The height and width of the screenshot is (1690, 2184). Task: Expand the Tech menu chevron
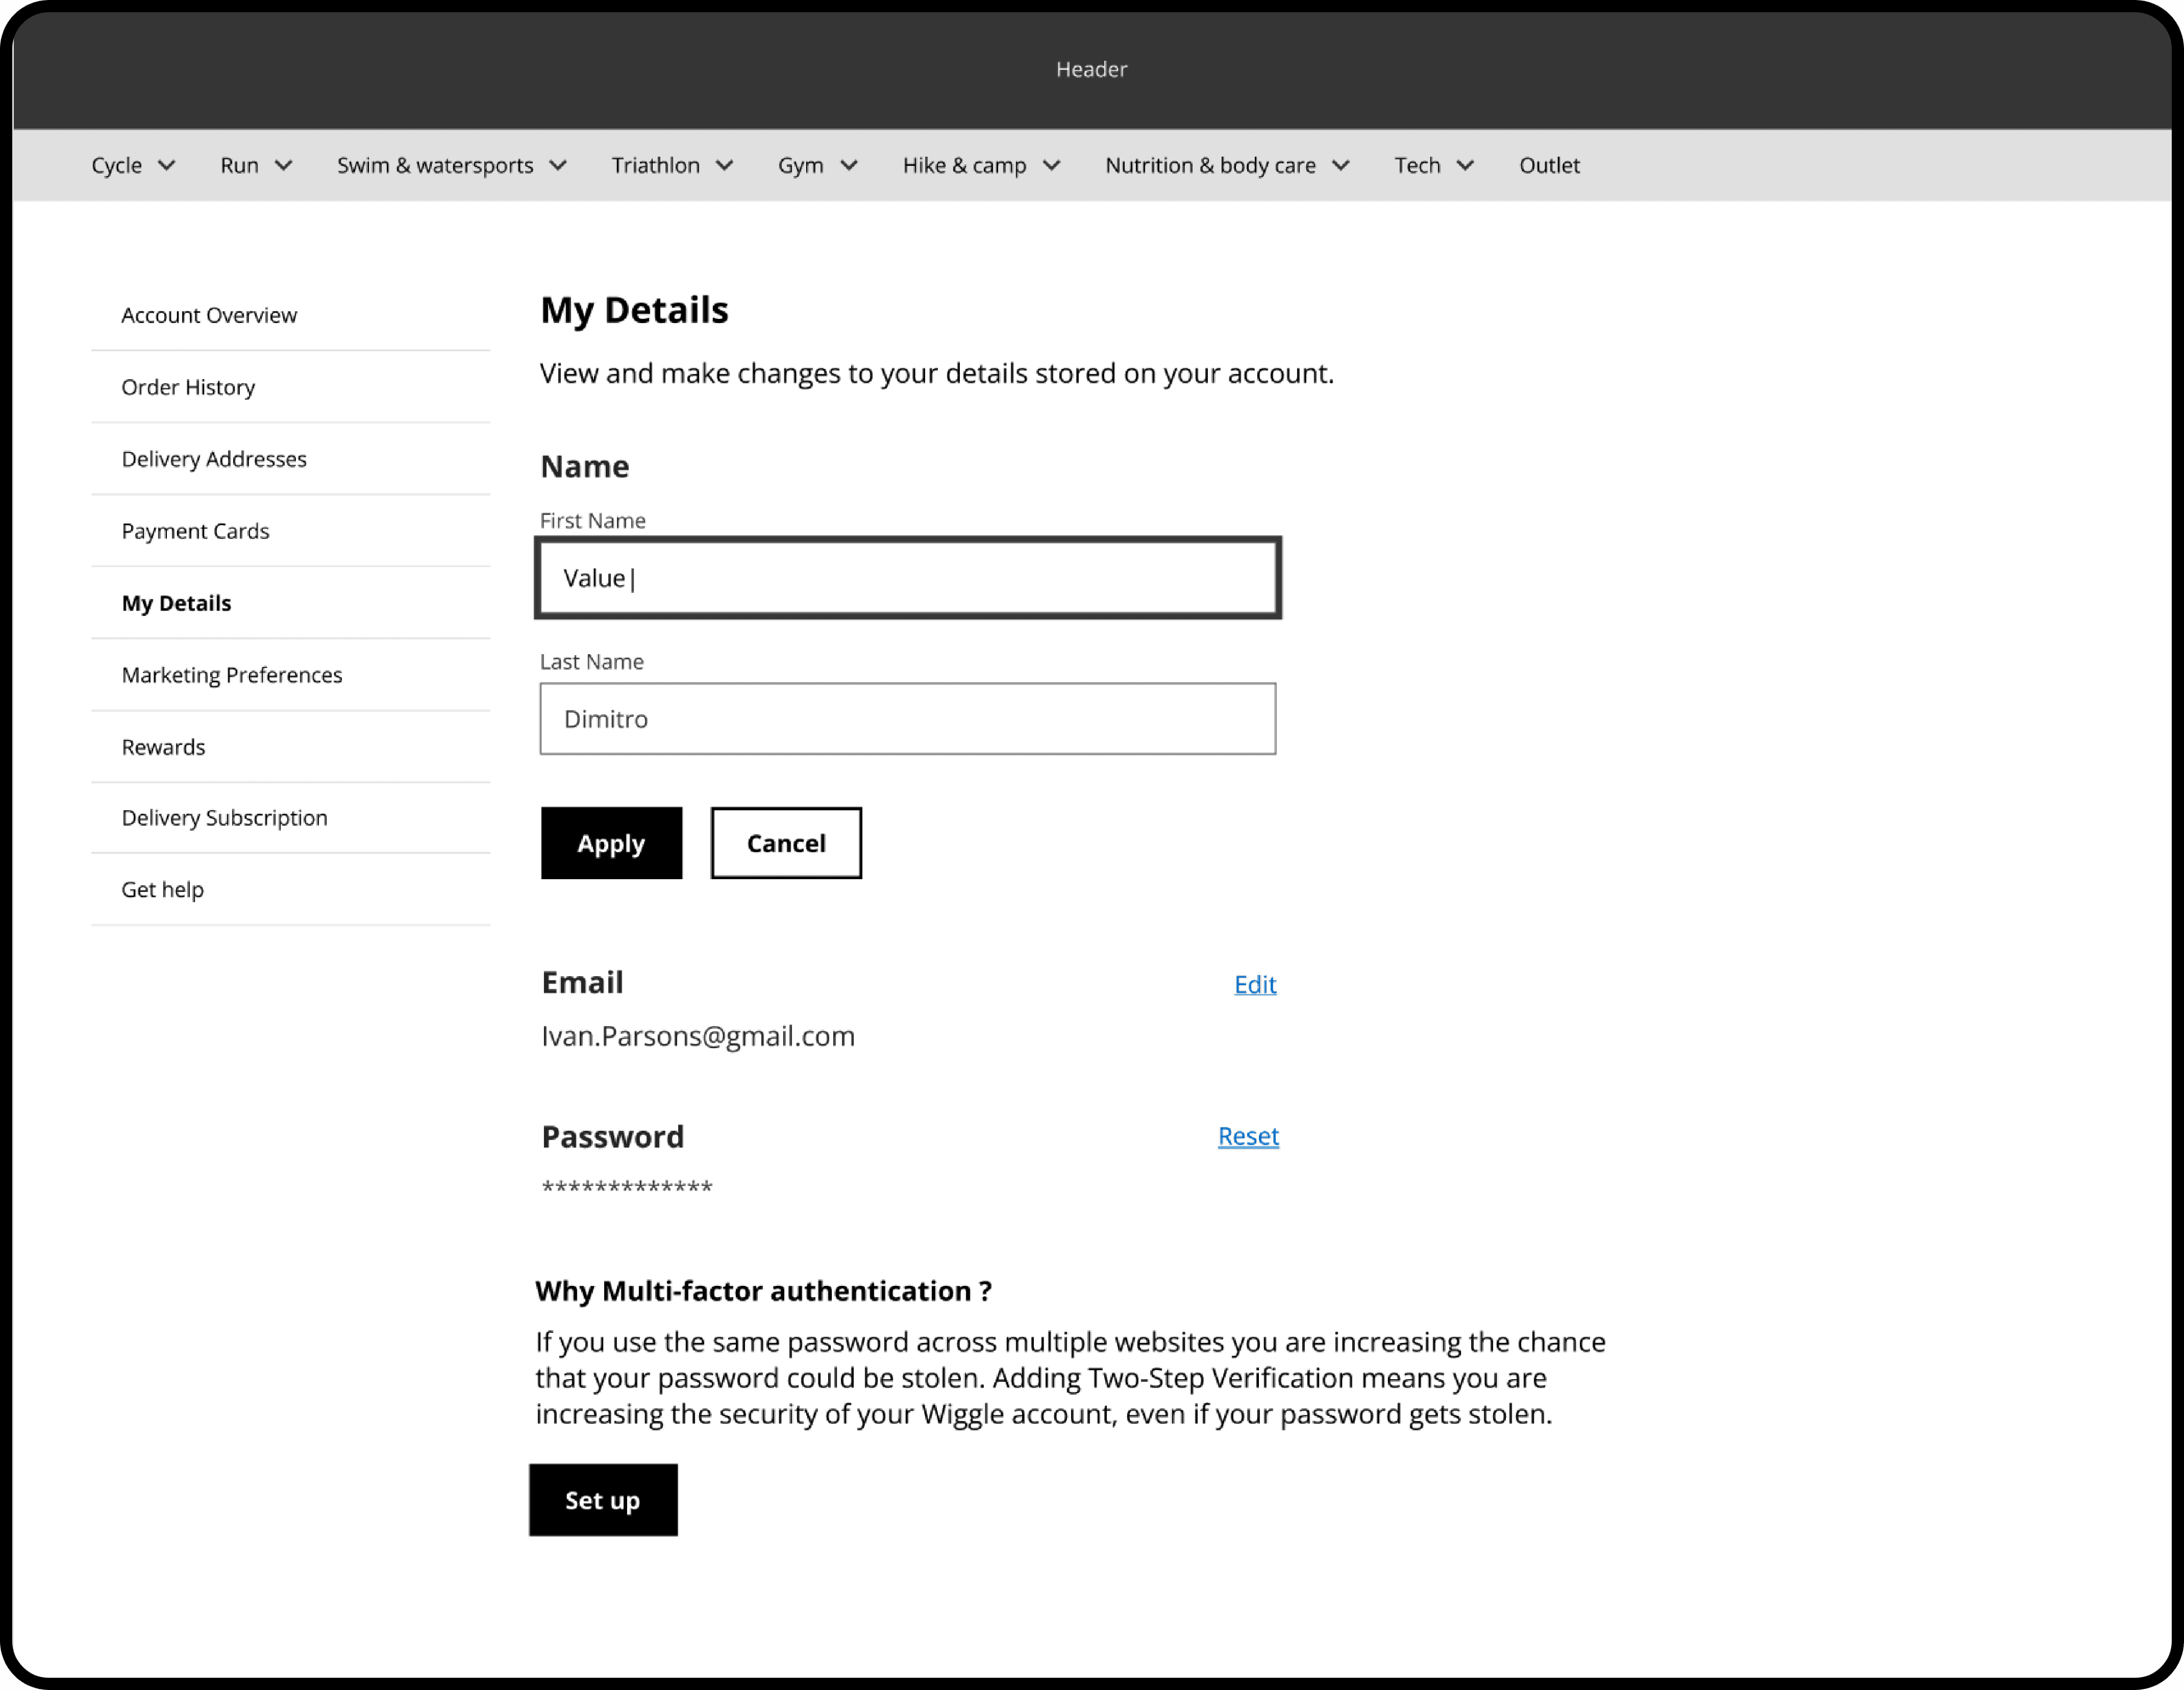pyautogui.click(x=1465, y=166)
